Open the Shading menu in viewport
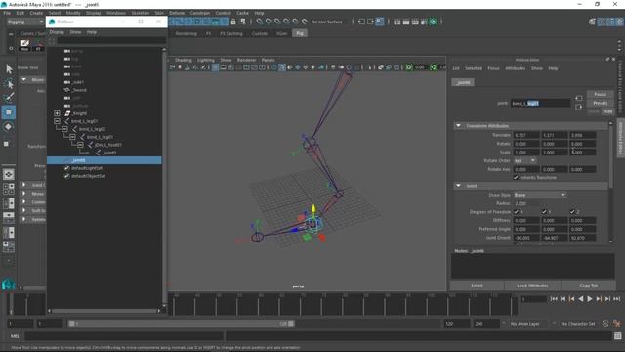This screenshot has height=352, width=625. pos(183,60)
